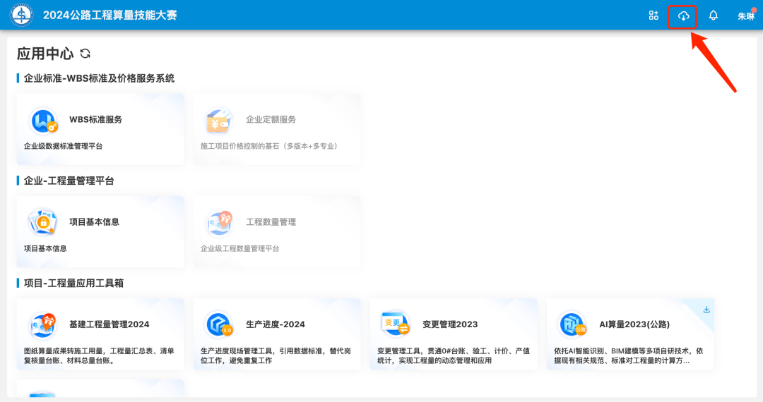
Task: Click description 企业级数据标准管理平台
Action: coord(64,146)
